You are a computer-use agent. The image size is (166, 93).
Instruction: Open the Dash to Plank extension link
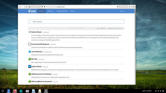36,67
